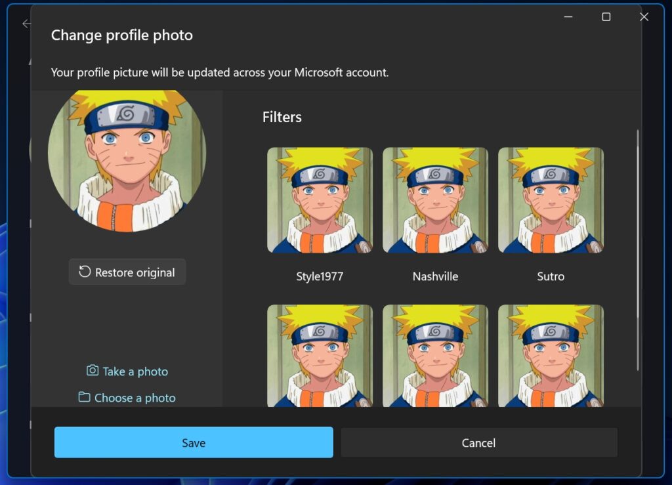The height and width of the screenshot is (485, 672).
Task: Close the Change profile photo dialog
Action: click(644, 17)
